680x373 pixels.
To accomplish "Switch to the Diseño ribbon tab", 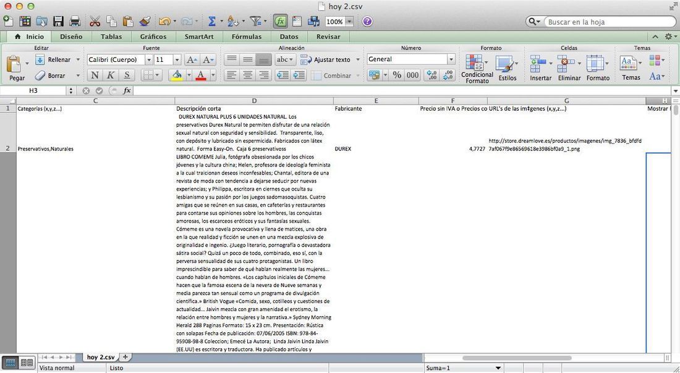I will click(x=71, y=37).
